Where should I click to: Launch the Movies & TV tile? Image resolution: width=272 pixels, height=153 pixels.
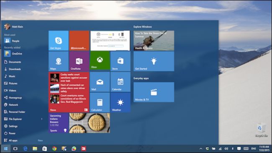tap(154, 92)
